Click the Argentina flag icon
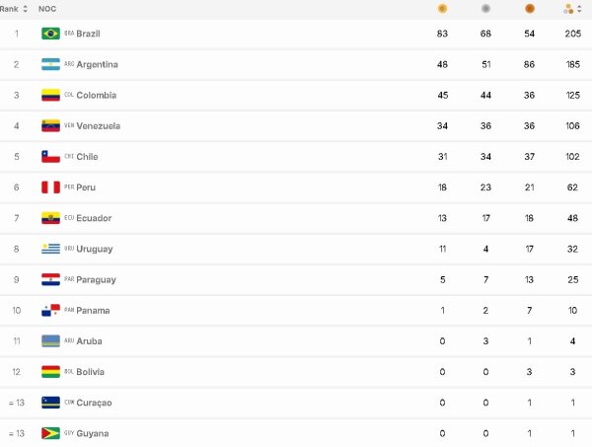 pos(50,64)
